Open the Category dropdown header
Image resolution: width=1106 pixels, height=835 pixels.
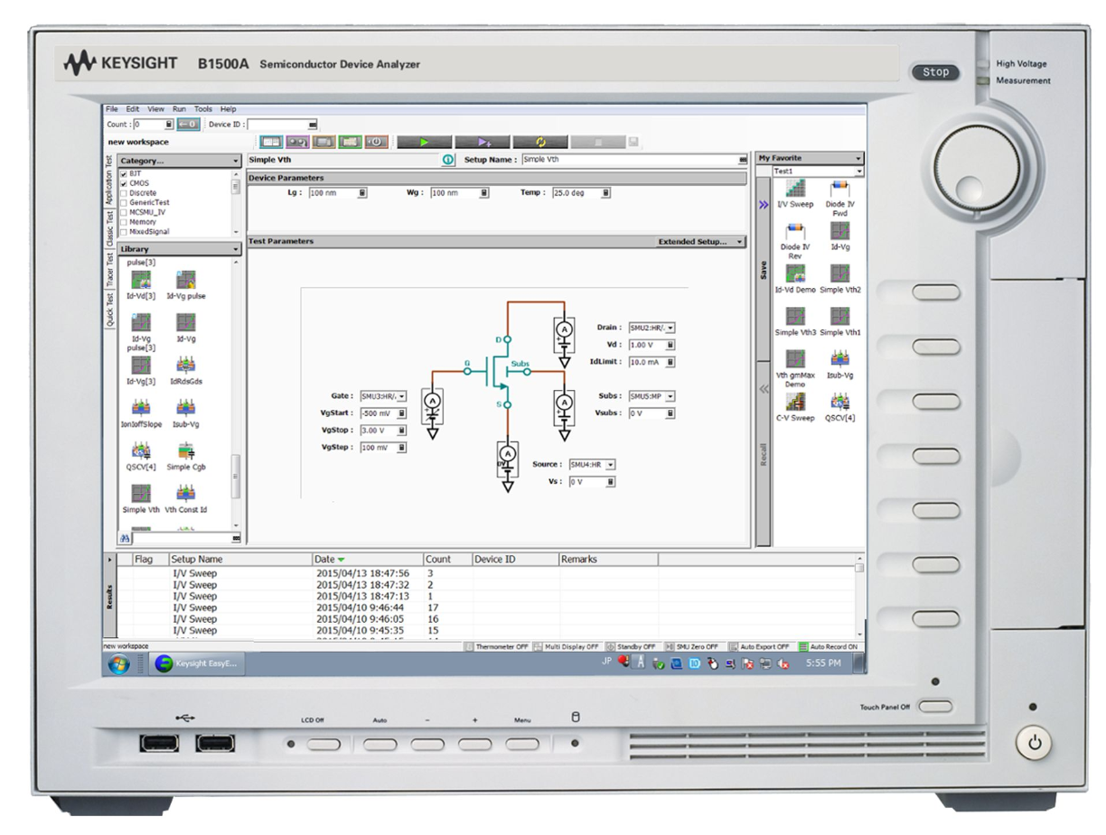click(180, 161)
